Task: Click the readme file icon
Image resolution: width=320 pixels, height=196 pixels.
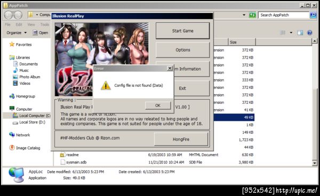Action: [62, 155]
